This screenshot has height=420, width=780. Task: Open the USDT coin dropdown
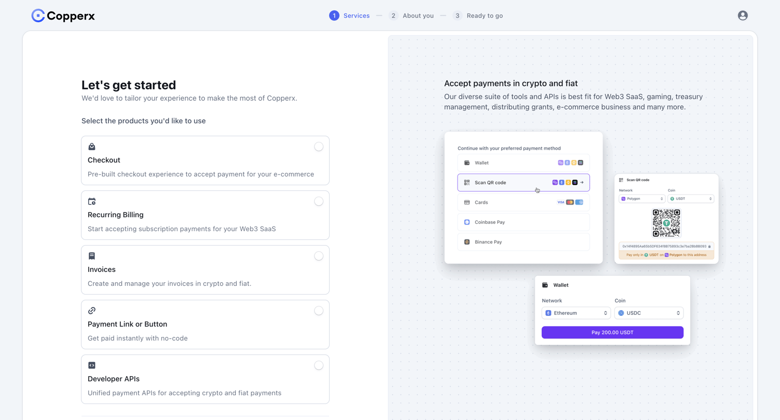click(691, 199)
